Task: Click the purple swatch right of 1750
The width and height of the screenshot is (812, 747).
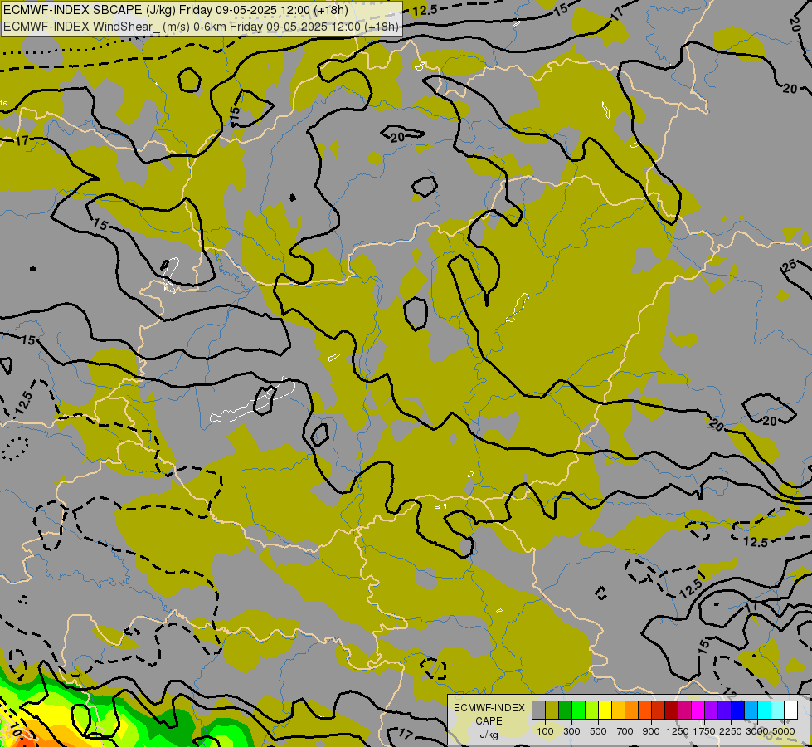Action: [x=711, y=710]
